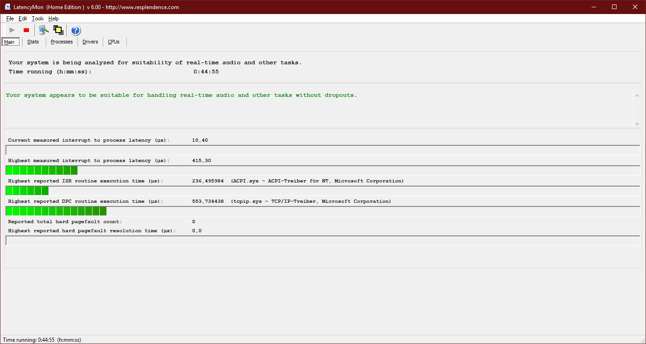The image size is (646, 344).
Task: Switch to the Stats tab
Action: (33, 42)
